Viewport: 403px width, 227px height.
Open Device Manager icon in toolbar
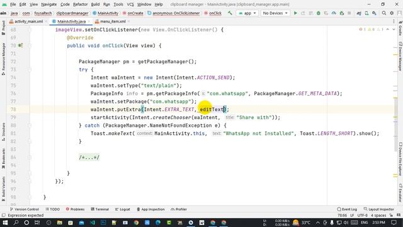click(366, 13)
